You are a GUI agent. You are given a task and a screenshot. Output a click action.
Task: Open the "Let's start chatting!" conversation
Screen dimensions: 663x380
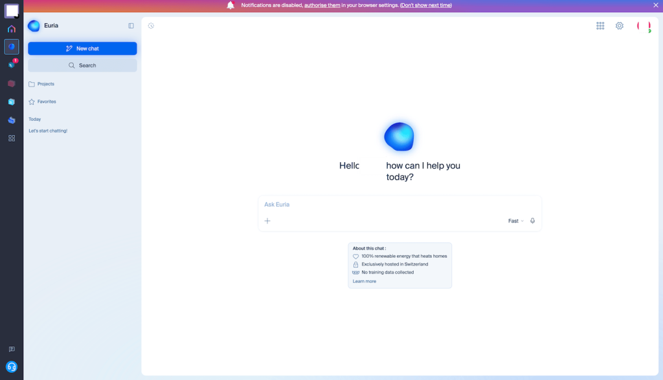[x=48, y=131]
